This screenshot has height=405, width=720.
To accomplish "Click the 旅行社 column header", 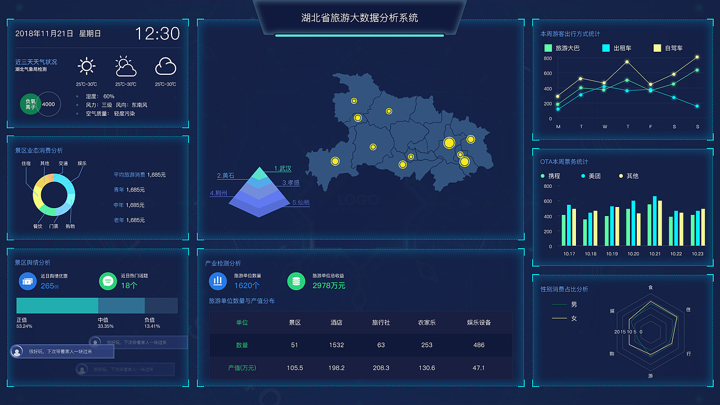I will (381, 323).
